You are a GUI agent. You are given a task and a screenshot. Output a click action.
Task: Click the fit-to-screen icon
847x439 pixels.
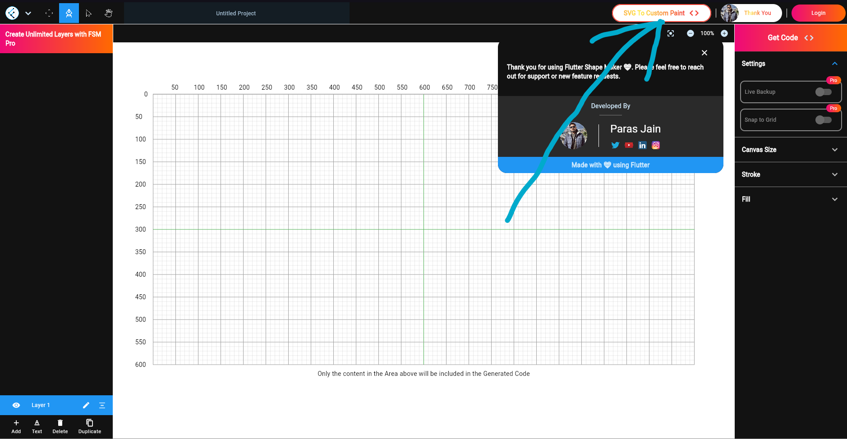coord(671,33)
